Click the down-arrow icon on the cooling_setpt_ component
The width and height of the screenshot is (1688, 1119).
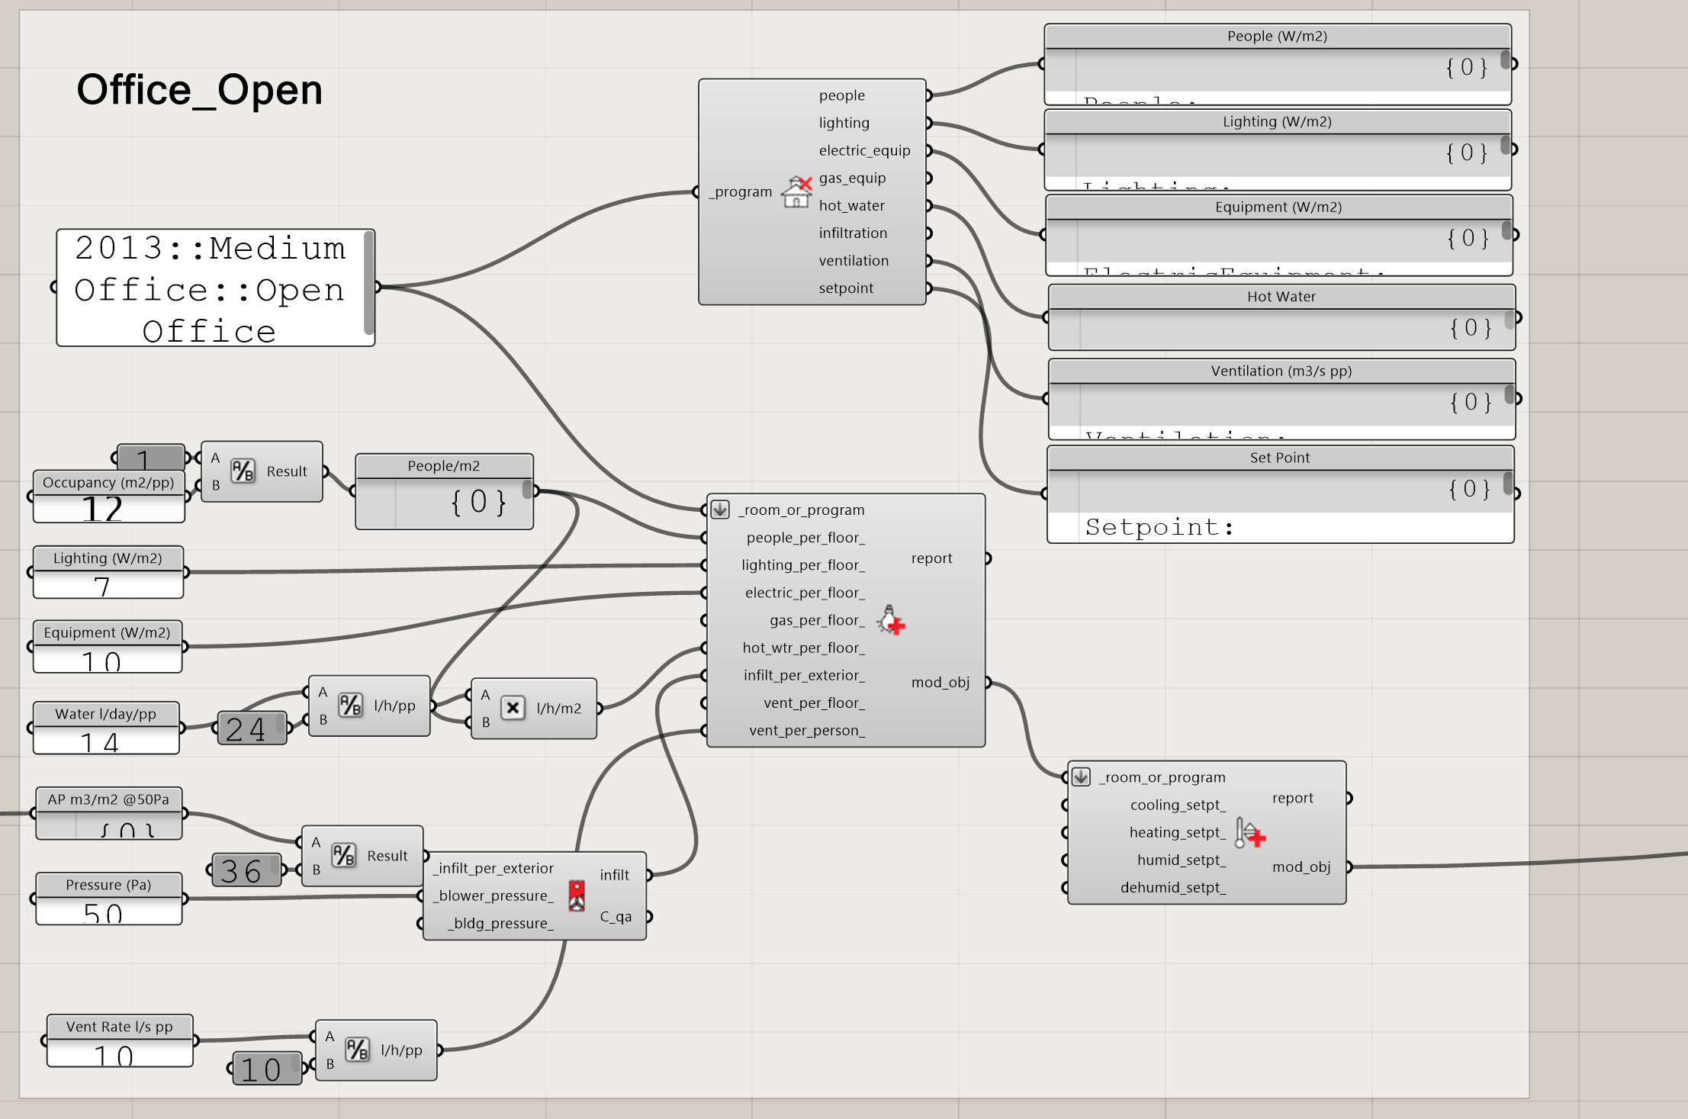pyautogui.click(x=1081, y=777)
